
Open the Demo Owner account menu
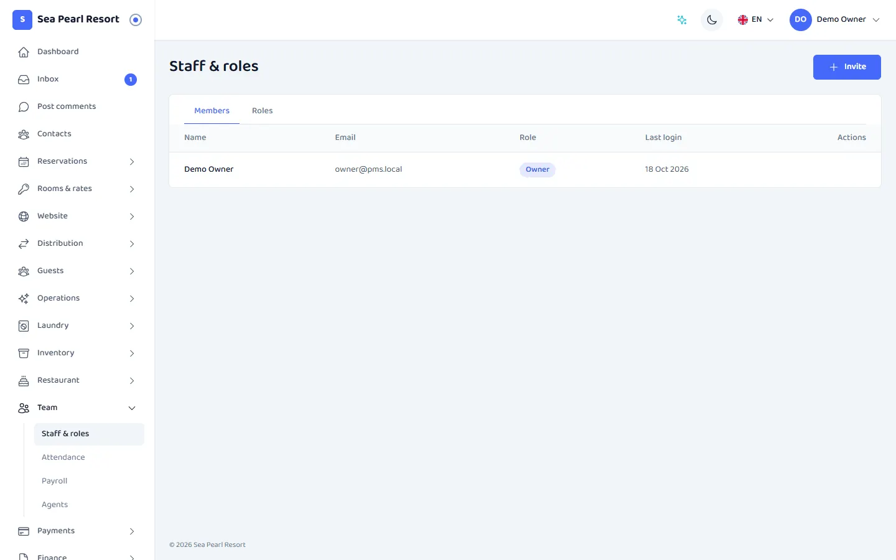tap(835, 20)
